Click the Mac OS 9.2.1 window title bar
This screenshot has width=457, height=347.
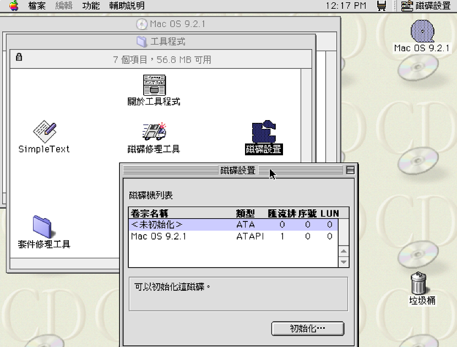170,24
